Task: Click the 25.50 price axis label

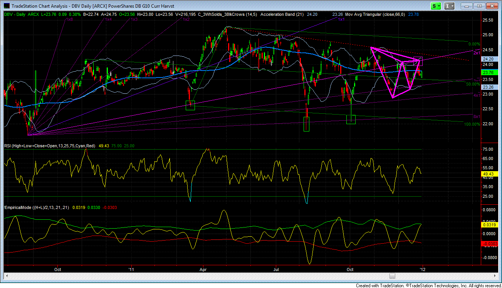Action: [x=489, y=20]
